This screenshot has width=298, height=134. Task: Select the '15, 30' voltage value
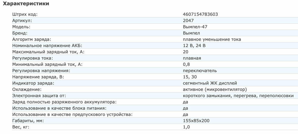click(190, 77)
